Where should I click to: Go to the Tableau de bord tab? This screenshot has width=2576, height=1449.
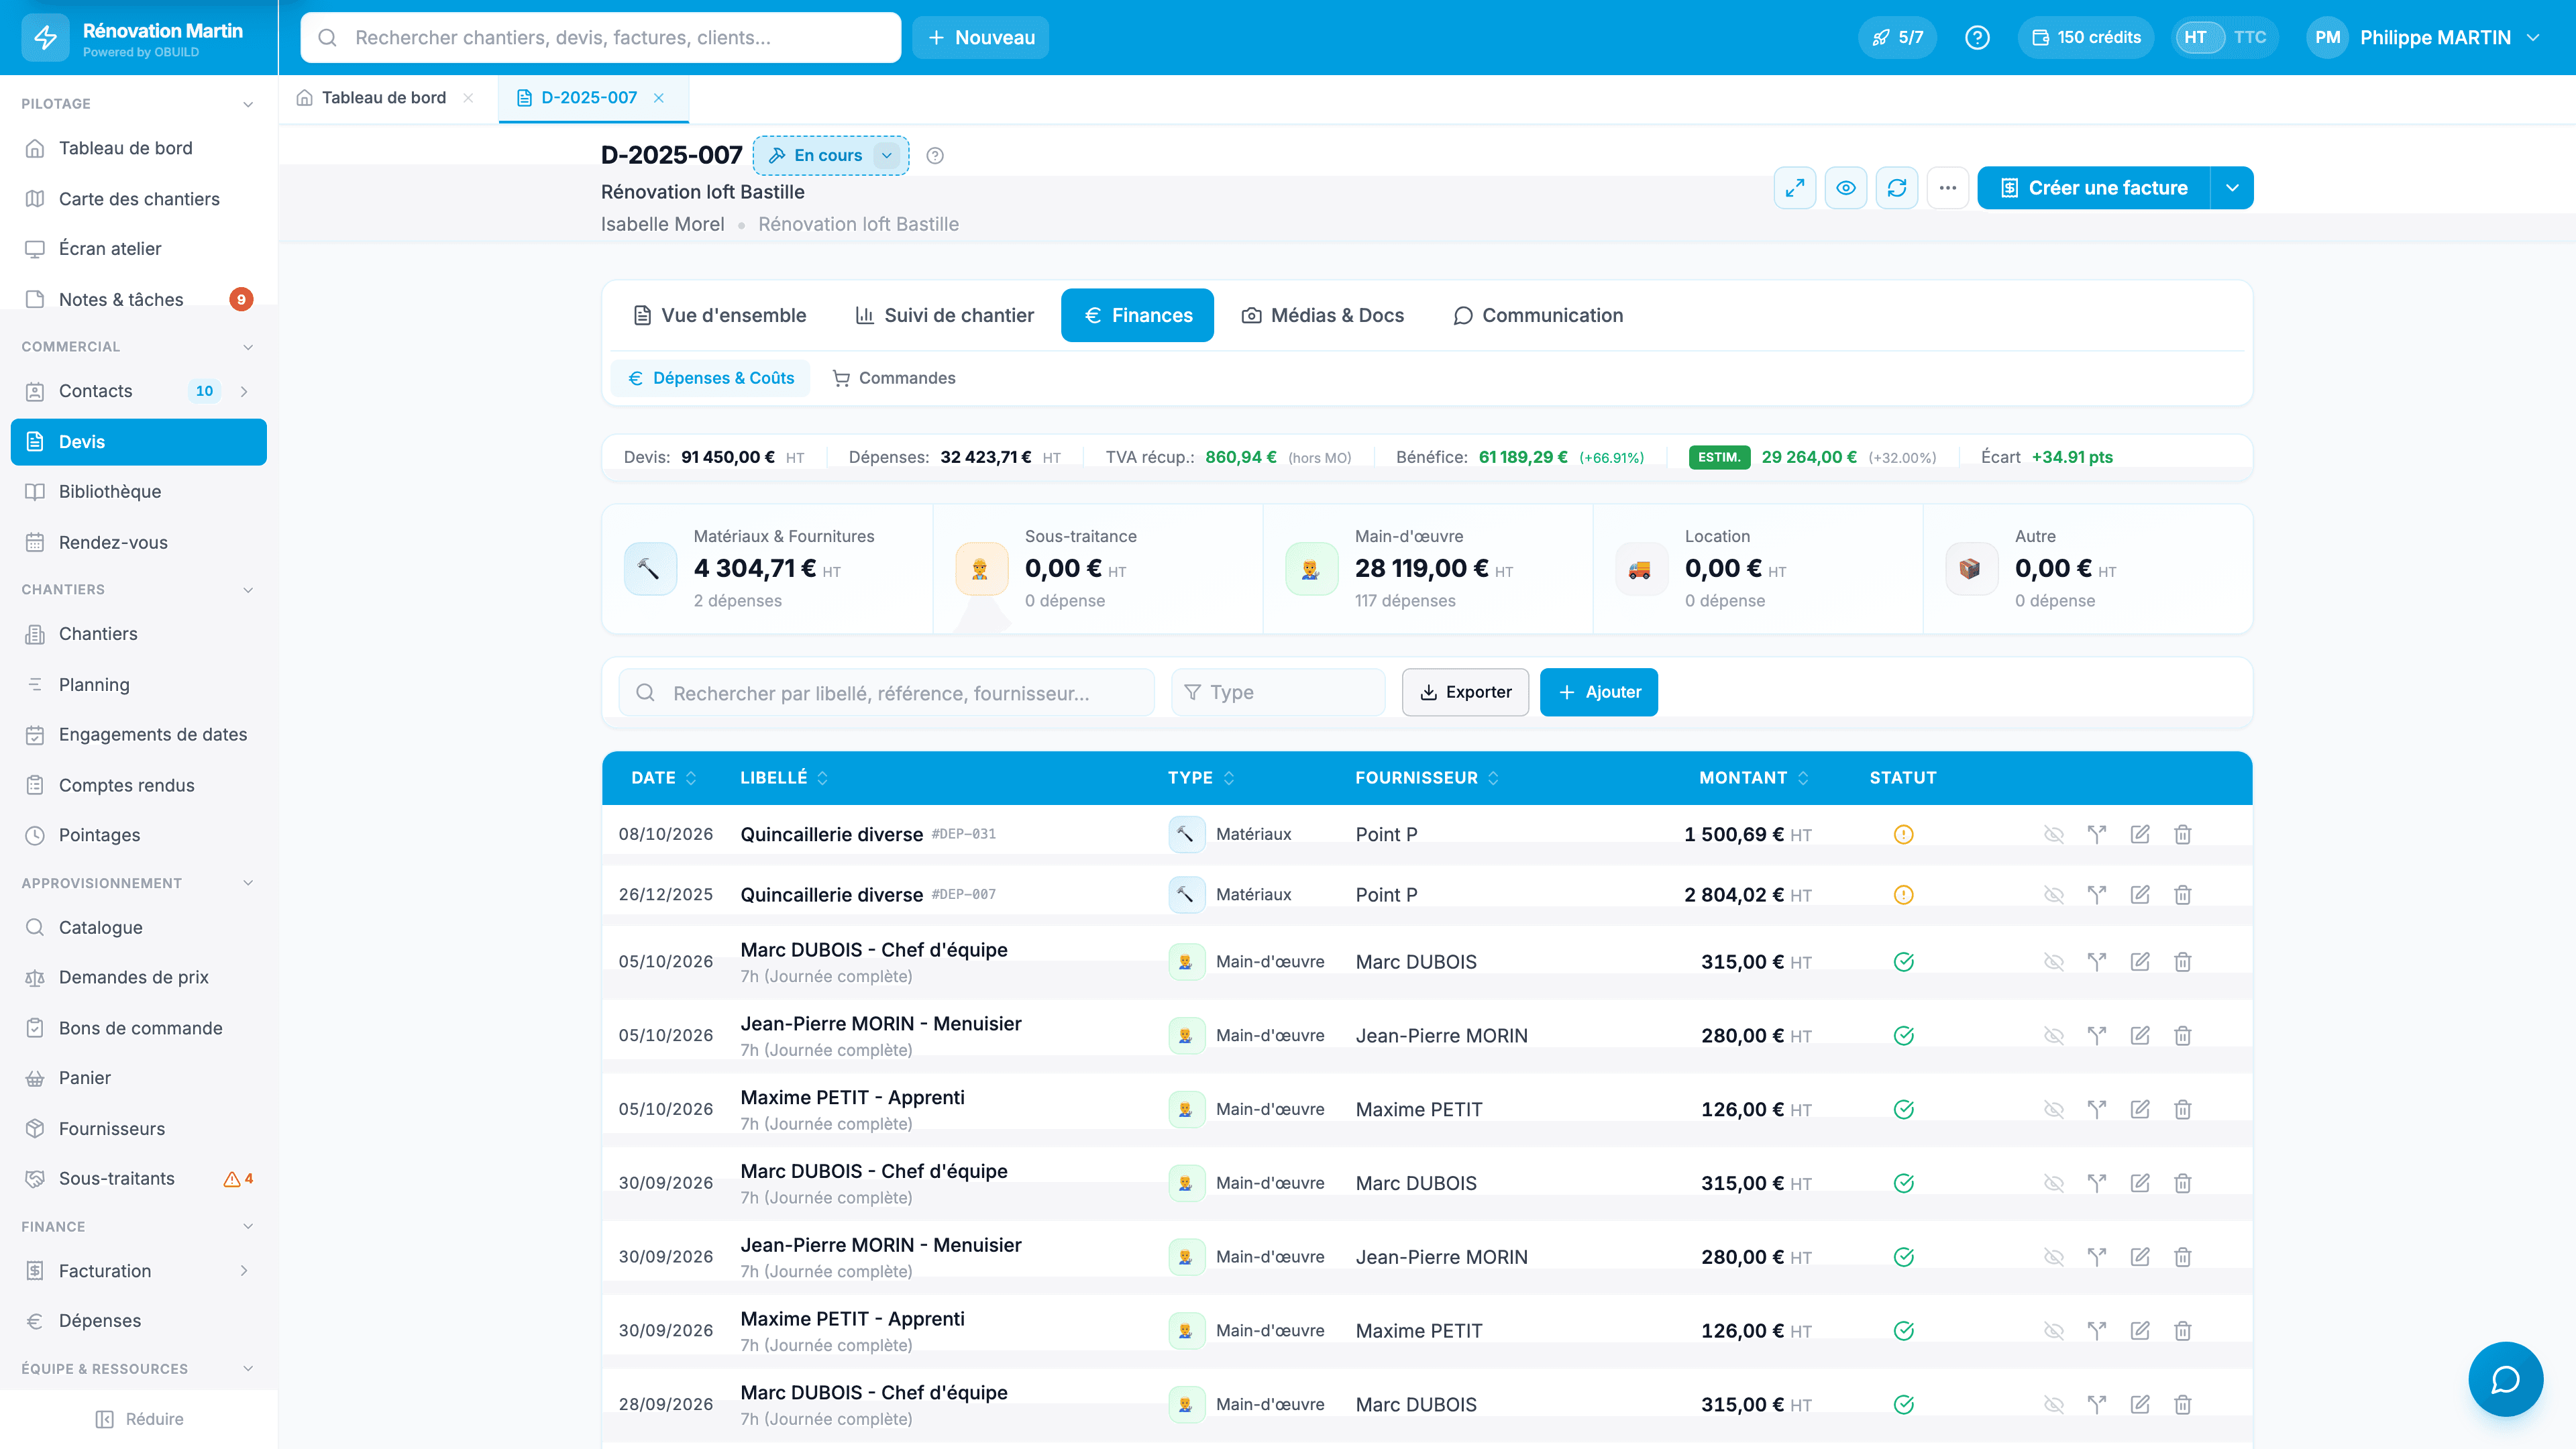pyautogui.click(x=384, y=97)
